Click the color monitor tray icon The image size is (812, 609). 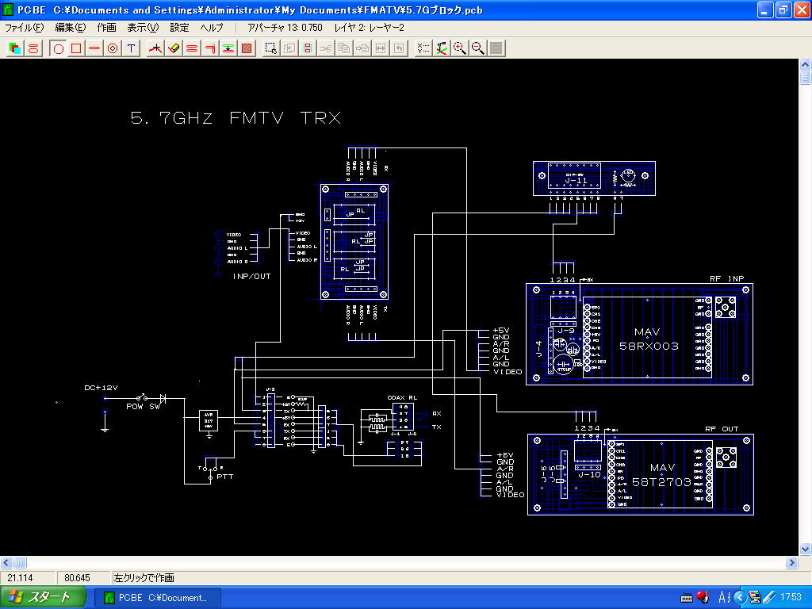tap(755, 598)
